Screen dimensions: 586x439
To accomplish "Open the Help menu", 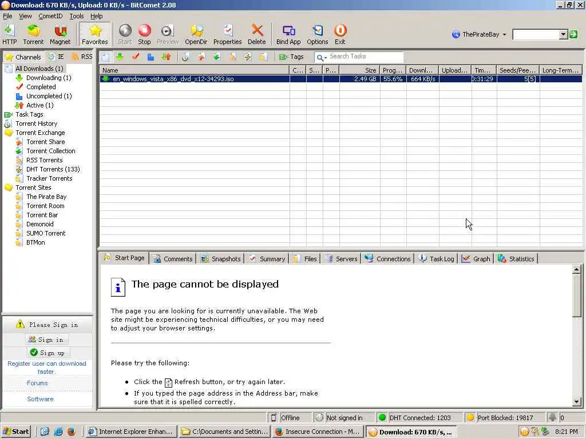I will (96, 16).
